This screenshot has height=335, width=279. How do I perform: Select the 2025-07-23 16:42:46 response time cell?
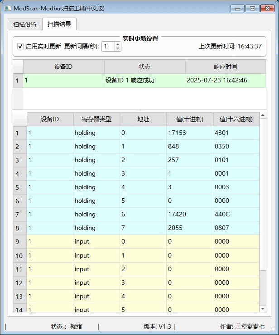coord(226,81)
